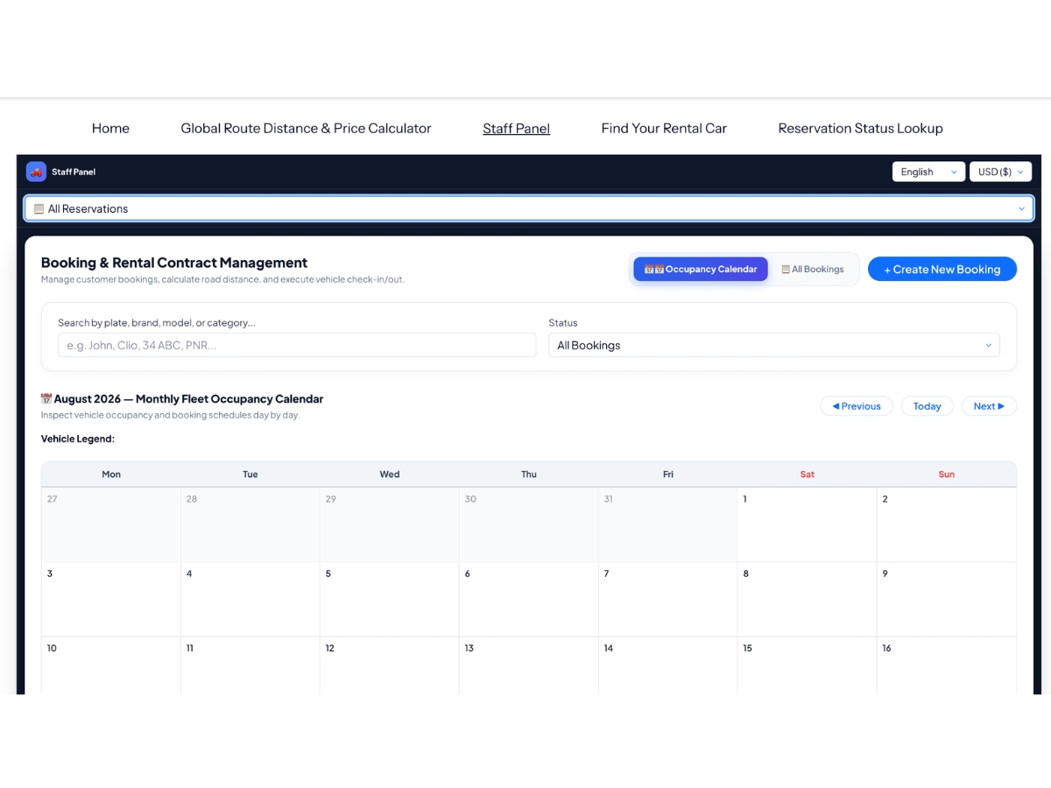
Task: Select August 7 calendar cell
Action: click(668, 599)
